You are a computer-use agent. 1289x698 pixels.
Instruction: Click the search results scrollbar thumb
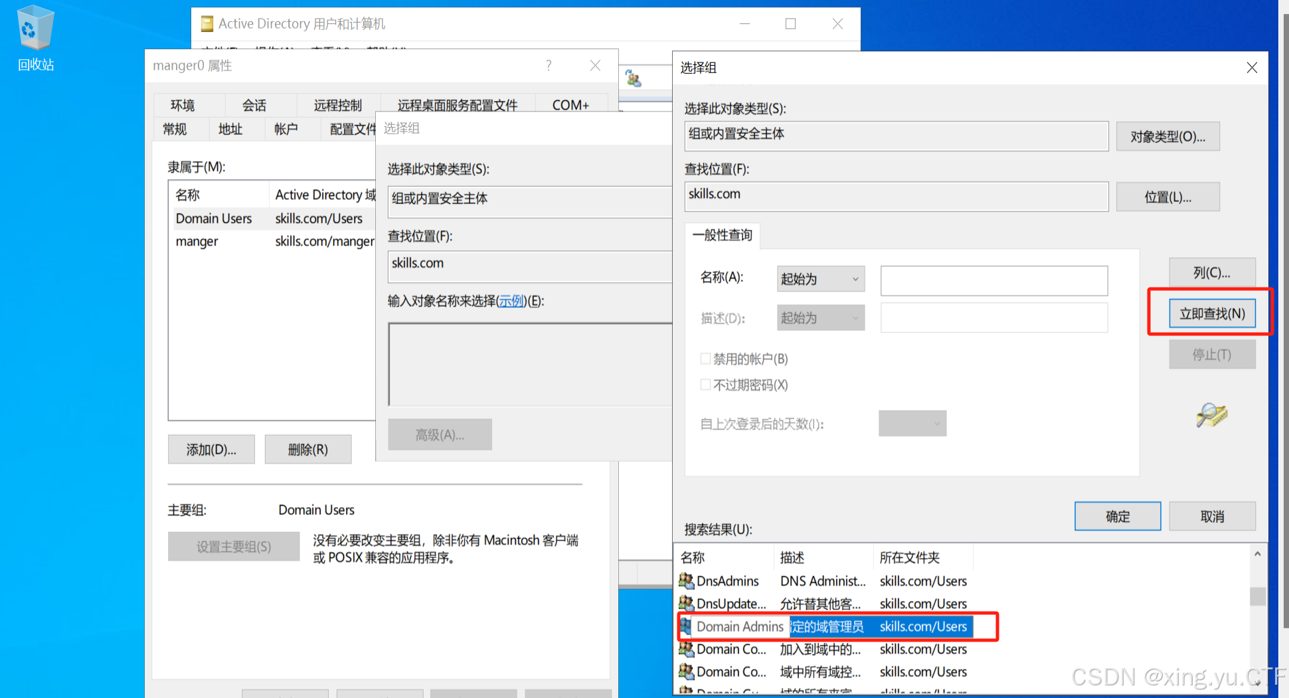[x=1257, y=596]
